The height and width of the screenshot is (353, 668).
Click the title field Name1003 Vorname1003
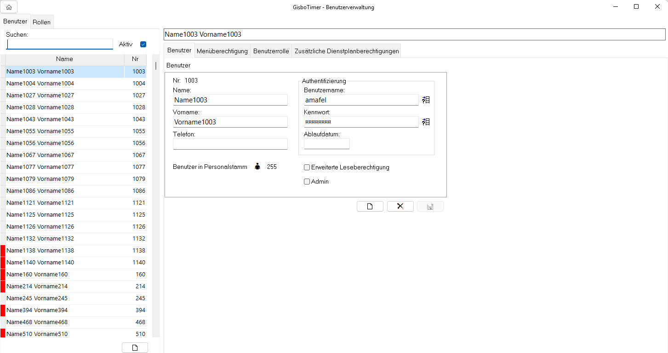coord(414,34)
